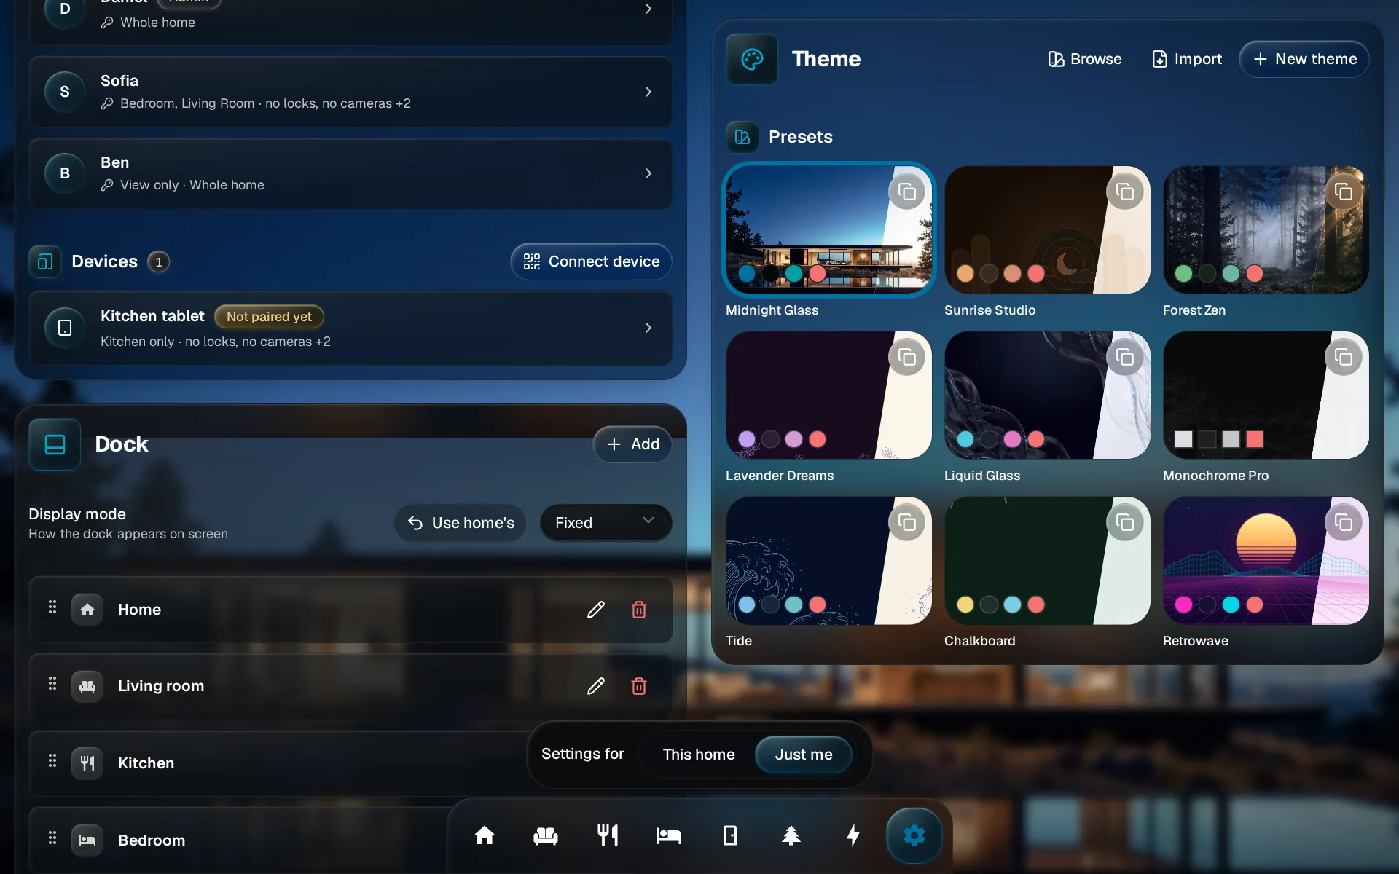Click Sofia's S avatar
The width and height of the screenshot is (1399, 874).
coord(65,92)
